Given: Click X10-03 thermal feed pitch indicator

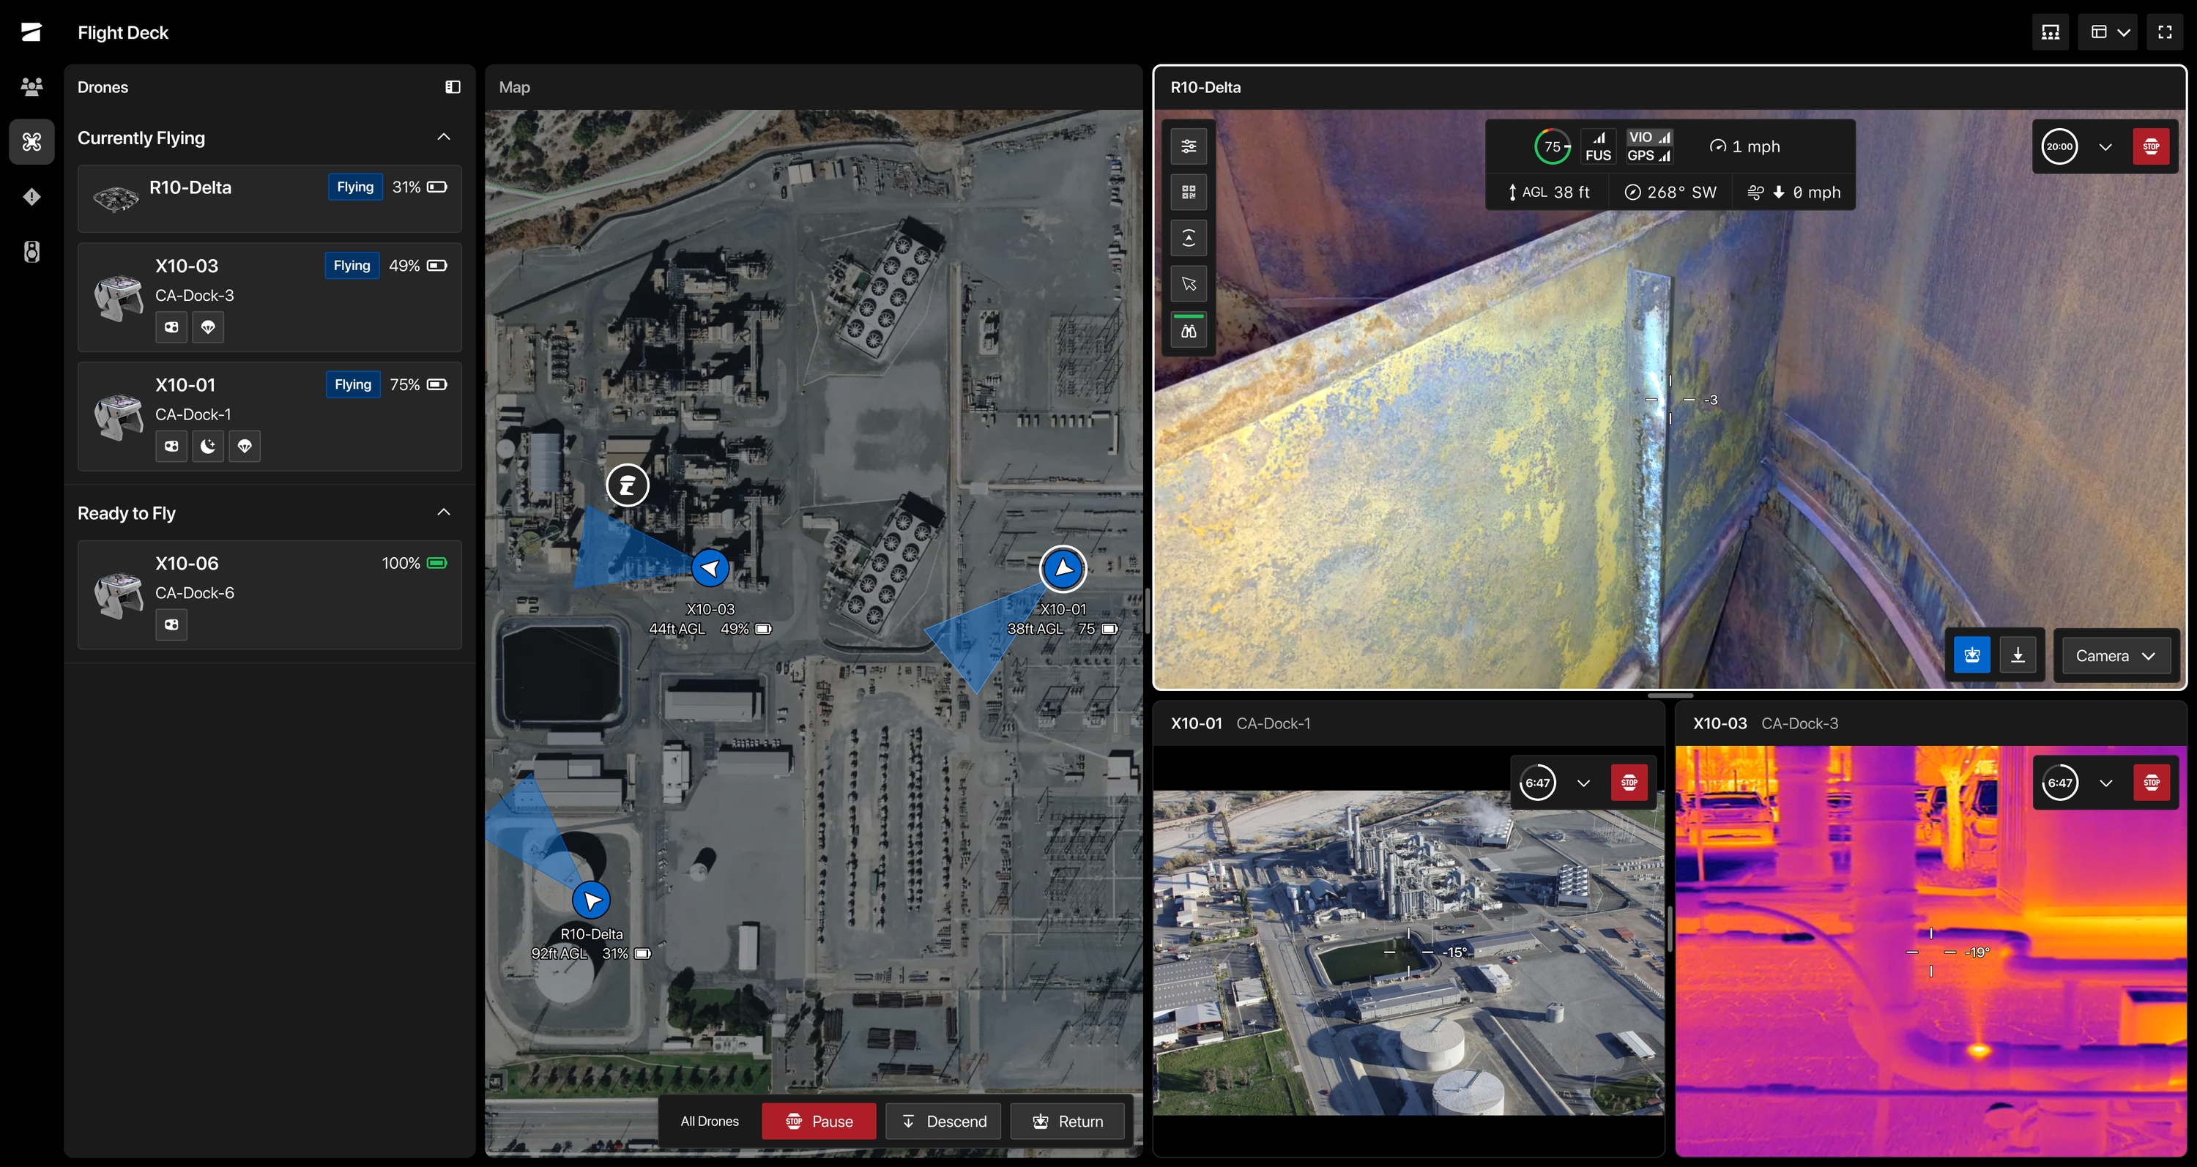Looking at the screenshot, I should [1949, 951].
